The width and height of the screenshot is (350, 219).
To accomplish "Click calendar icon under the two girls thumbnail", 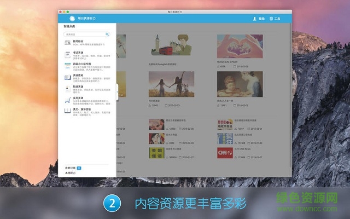I will pyautogui.click(x=166, y=105).
